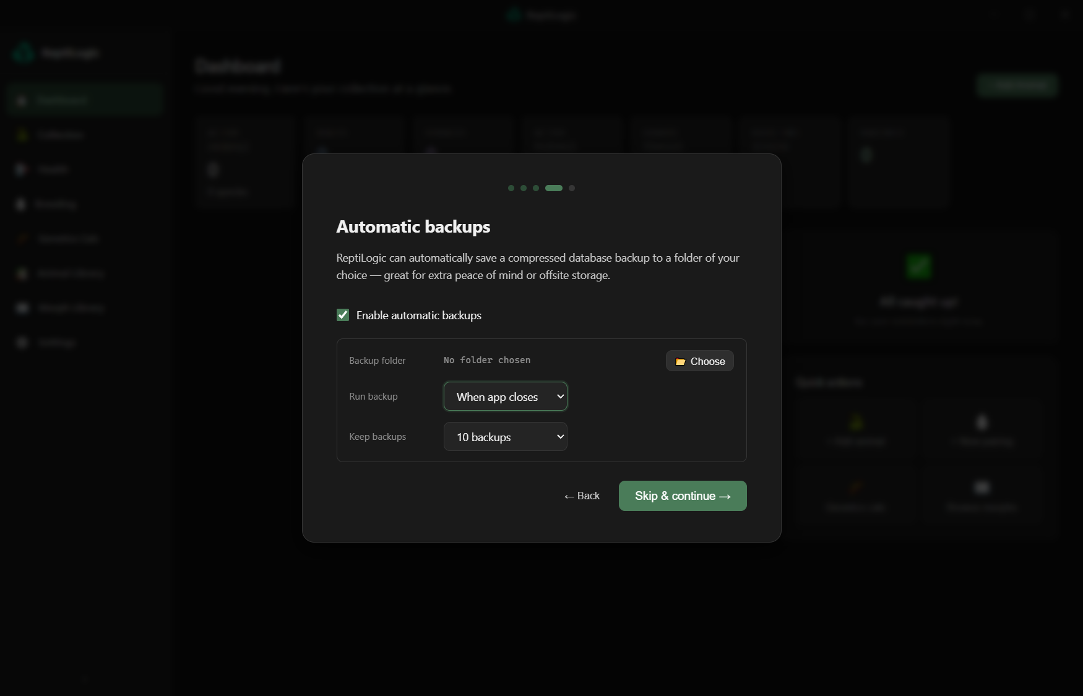Click the Automatic backups heading
The width and height of the screenshot is (1083, 696).
413,226
